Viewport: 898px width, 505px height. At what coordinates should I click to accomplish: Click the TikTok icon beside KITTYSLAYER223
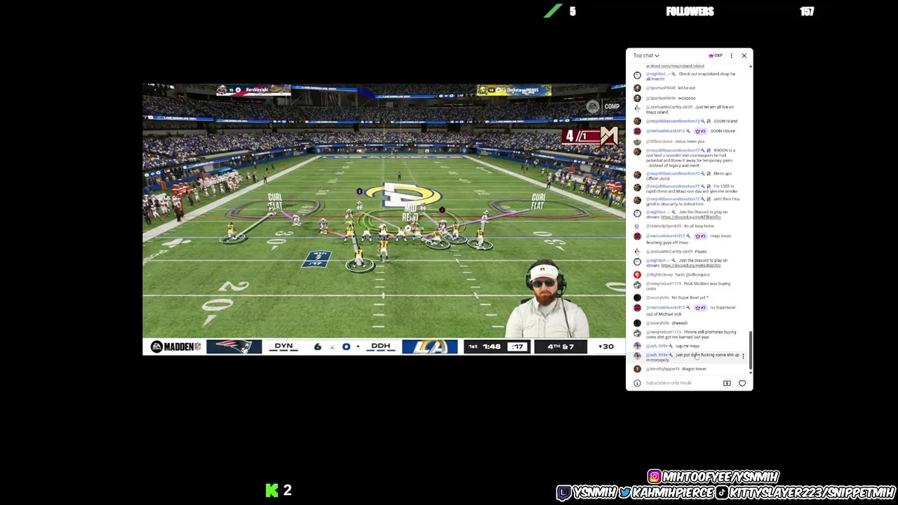[x=721, y=493]
